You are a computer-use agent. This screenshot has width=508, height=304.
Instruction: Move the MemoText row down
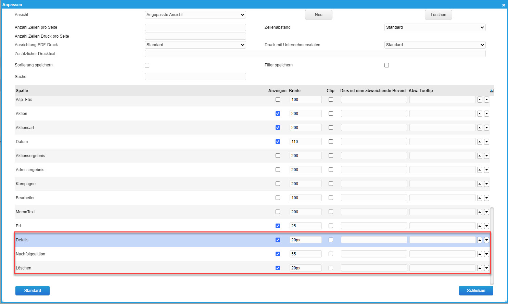(486, 212)
